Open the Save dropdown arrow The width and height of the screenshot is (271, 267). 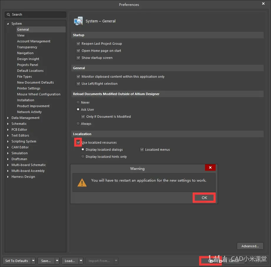pyautogui.click(x=57, y=261)
